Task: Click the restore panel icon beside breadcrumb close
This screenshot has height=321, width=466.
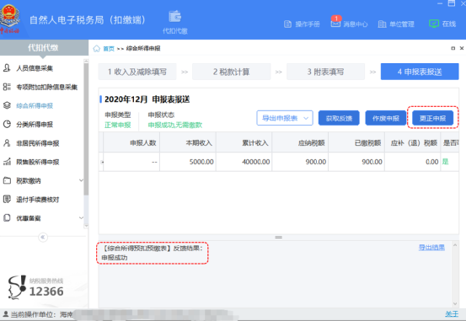Action: (x=453, y=48)
